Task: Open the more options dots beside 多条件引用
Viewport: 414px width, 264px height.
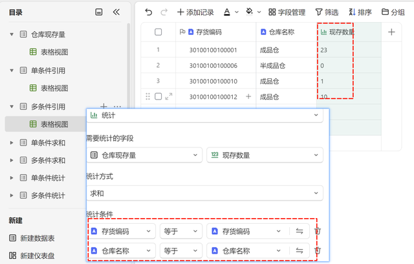Action: 117,107
